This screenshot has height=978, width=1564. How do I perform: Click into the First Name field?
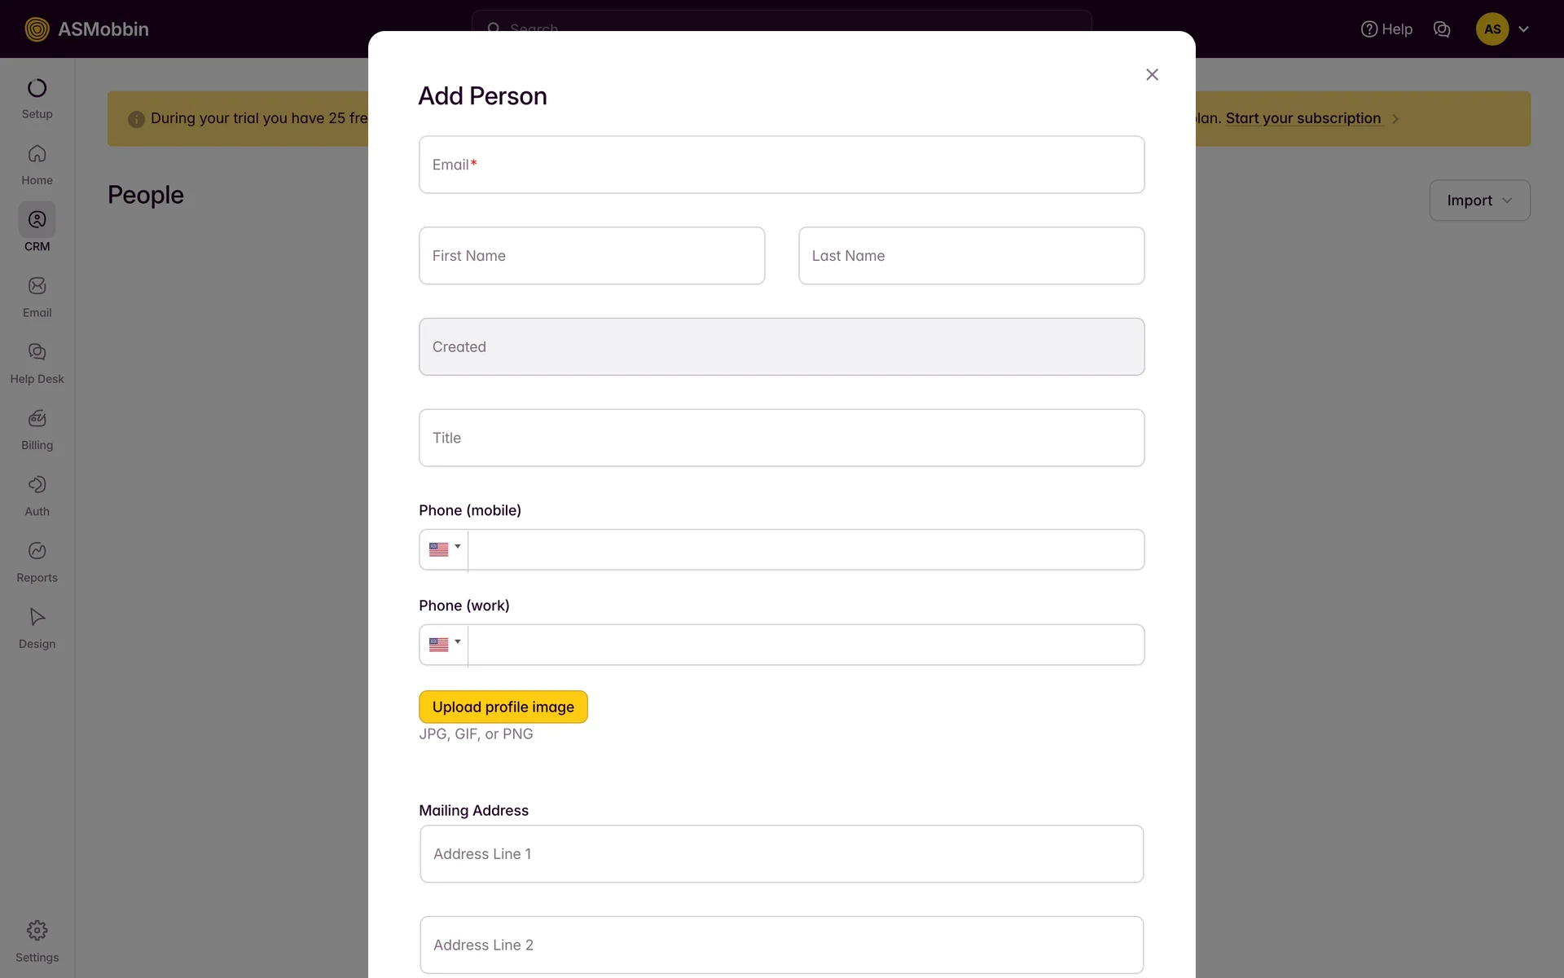[x=591, y=256]
